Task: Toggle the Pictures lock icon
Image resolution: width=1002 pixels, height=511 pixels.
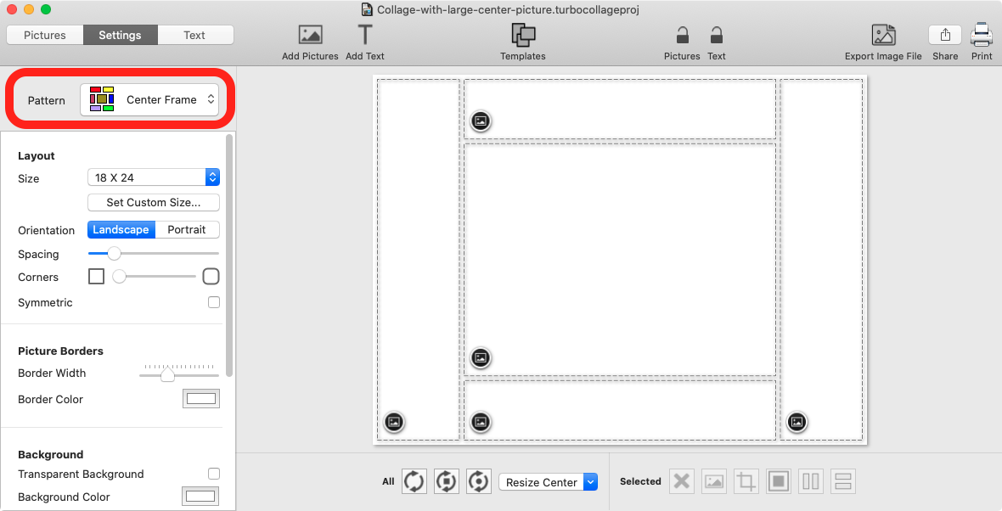Action: click(683, 35)
